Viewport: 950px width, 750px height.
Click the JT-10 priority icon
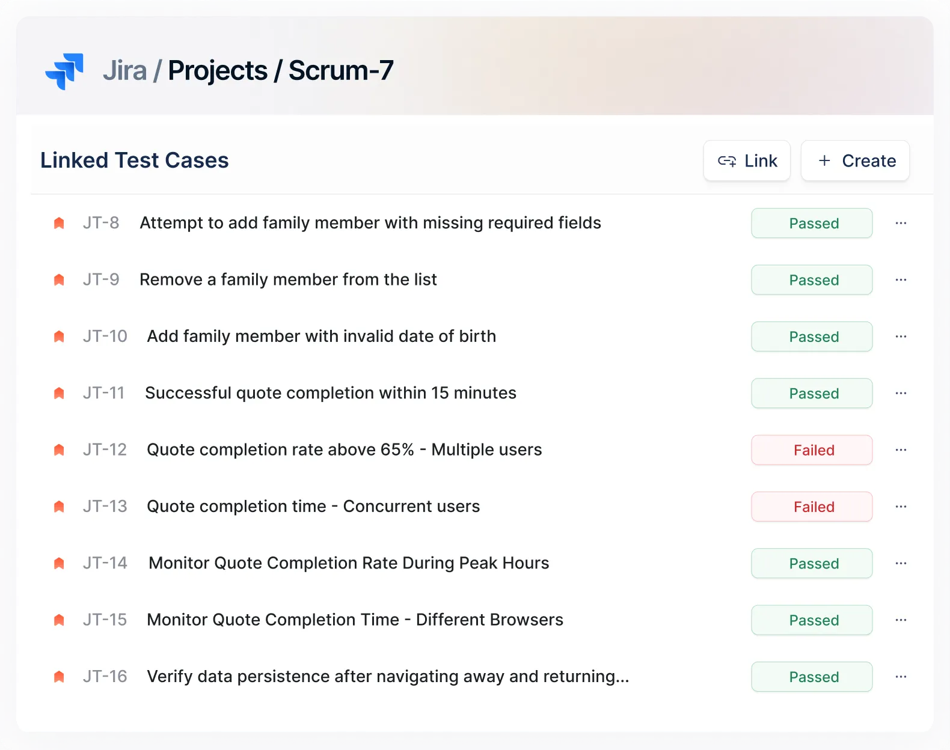tap(58, 336)
